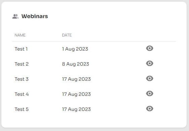
Task: Click the eye icon for Test 1
Action: (x=150, y=48)
